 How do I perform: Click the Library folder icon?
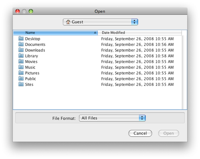click(21, 56)
